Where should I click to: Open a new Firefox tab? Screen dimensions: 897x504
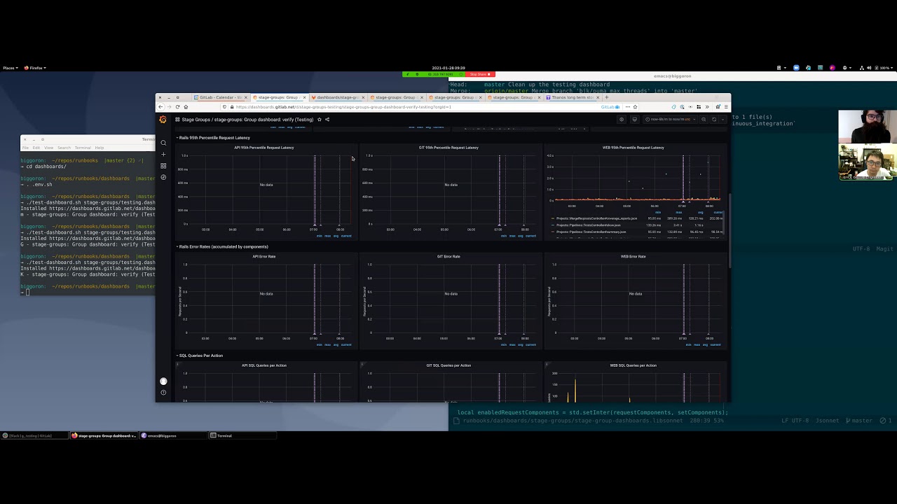click(607, 97)
